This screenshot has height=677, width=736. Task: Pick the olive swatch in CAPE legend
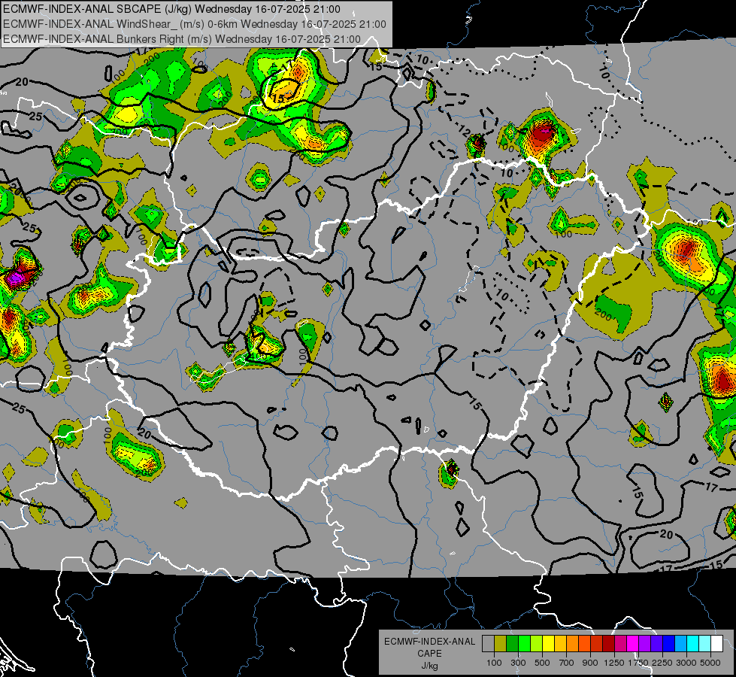pos(501,644)
